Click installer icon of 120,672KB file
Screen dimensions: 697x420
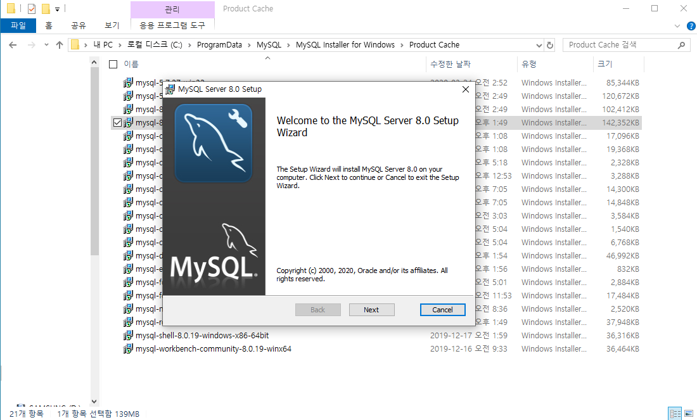click(x=128, y=96)
